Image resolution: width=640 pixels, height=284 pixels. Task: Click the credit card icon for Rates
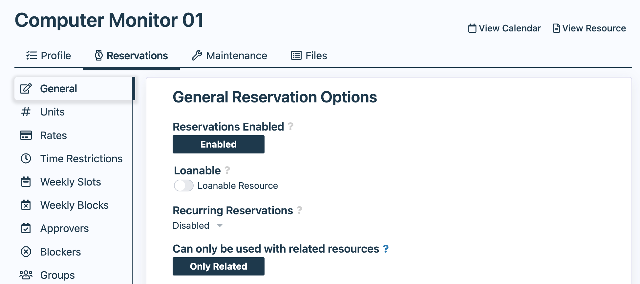[26, 135]
